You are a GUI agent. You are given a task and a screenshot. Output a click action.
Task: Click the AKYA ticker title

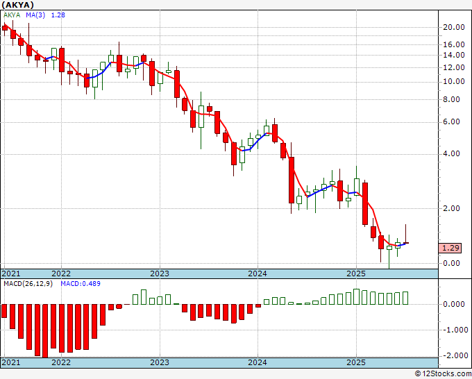(x=17, y=5)
